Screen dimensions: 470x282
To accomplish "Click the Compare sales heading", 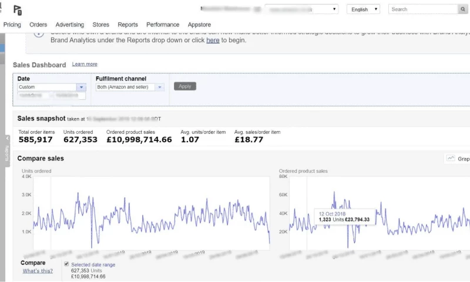I will coord(41,158).
